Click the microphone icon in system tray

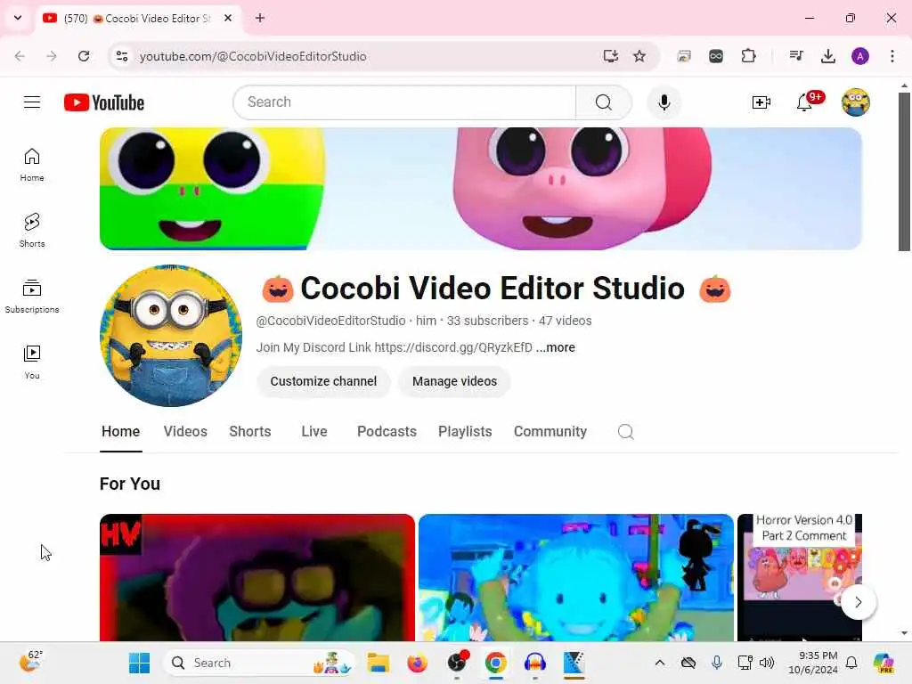(717, 663)
